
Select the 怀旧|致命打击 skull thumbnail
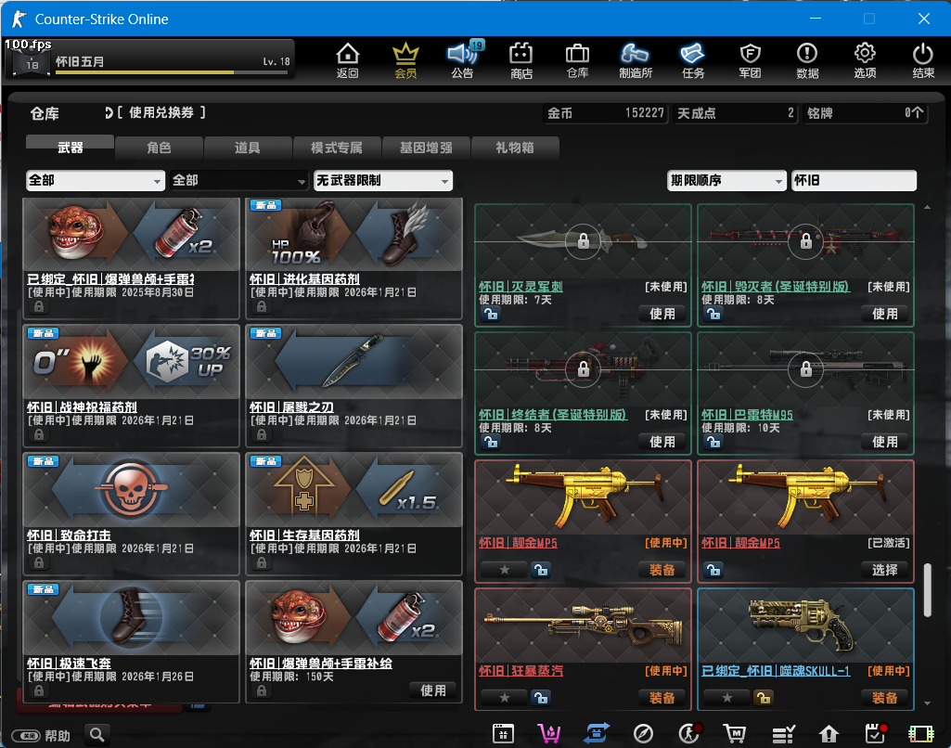132,490
